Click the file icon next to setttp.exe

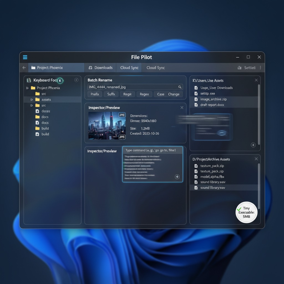point(196,93)
